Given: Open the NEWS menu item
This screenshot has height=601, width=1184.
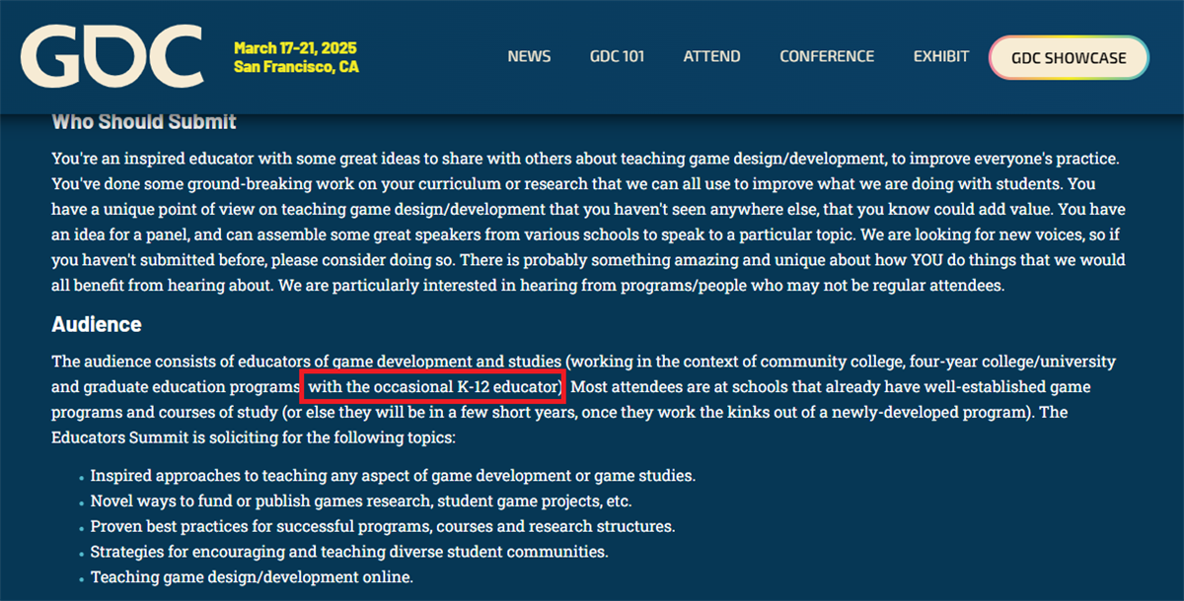Looking at the screenshot, I should click(x=529, y=56).
